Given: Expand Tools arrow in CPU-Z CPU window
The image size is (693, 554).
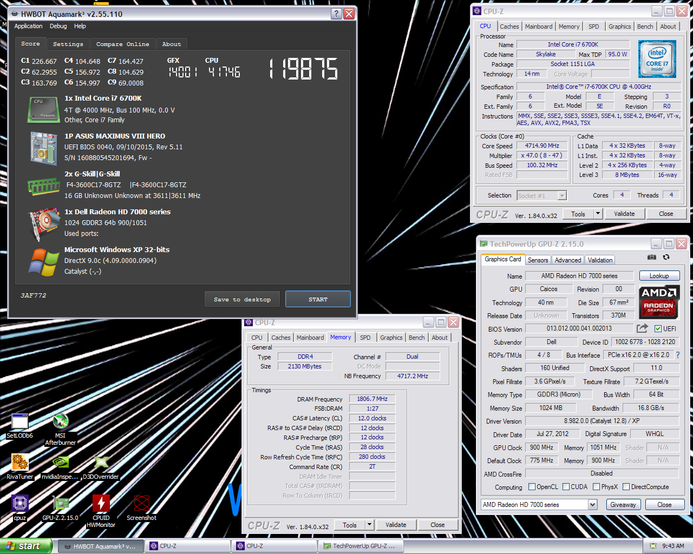Looking at the screenshot, I should point(598,214).
